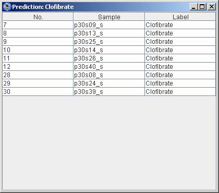Select sample cell p30s25_s

[x=109, y=42]
